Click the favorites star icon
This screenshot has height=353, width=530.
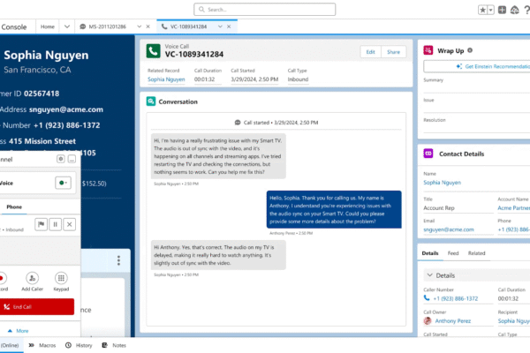click(x=482, y=10)
